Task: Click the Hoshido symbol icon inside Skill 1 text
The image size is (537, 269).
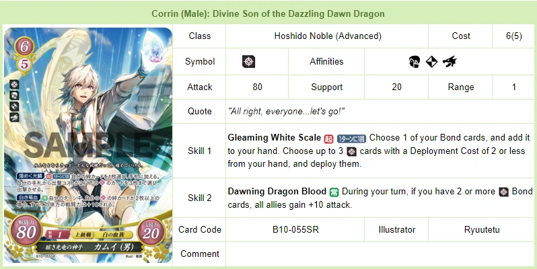Action: coord(352,151)
